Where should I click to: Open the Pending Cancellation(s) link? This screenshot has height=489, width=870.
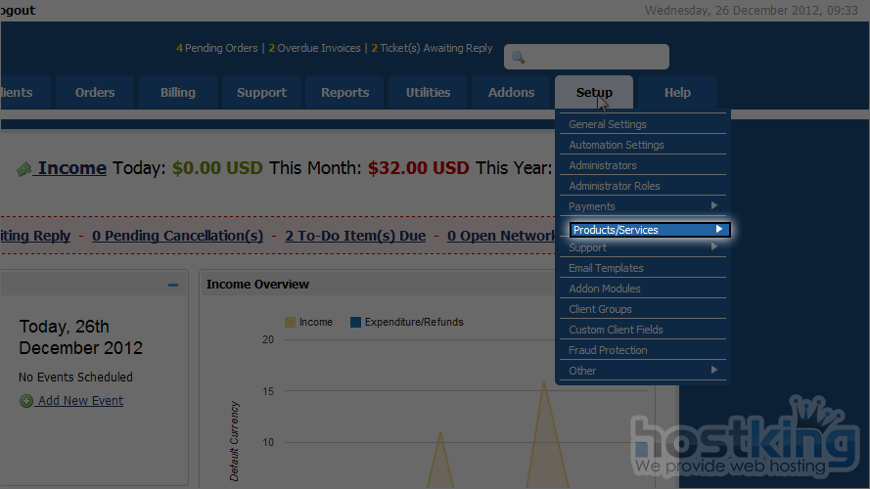[x=177, y=236]
